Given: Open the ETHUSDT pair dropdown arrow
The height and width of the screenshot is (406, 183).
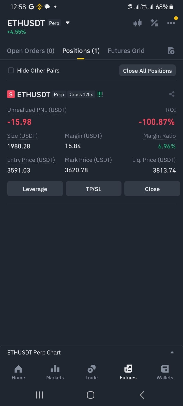Looking at the screenshot, I should tap(68, 23).
